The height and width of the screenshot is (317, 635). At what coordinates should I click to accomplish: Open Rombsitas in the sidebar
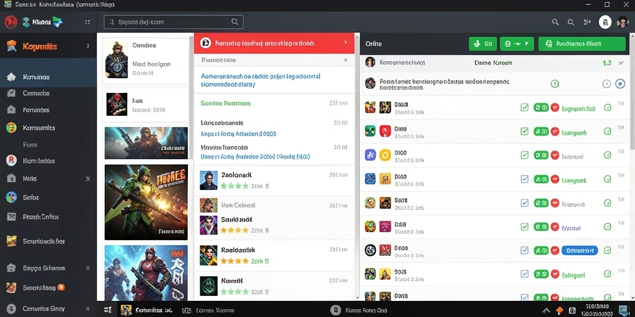39,160
